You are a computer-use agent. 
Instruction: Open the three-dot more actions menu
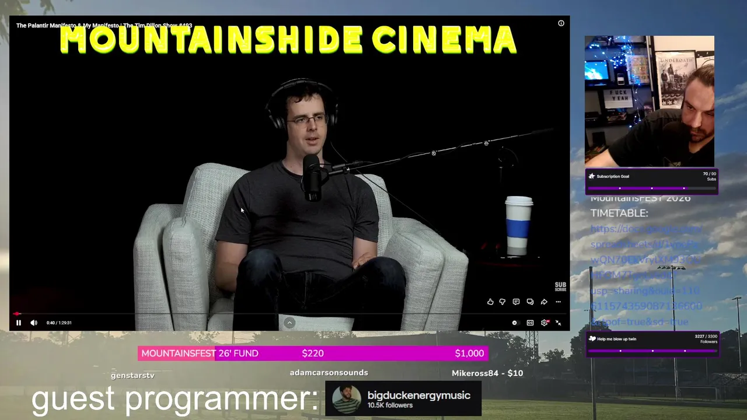558,302
